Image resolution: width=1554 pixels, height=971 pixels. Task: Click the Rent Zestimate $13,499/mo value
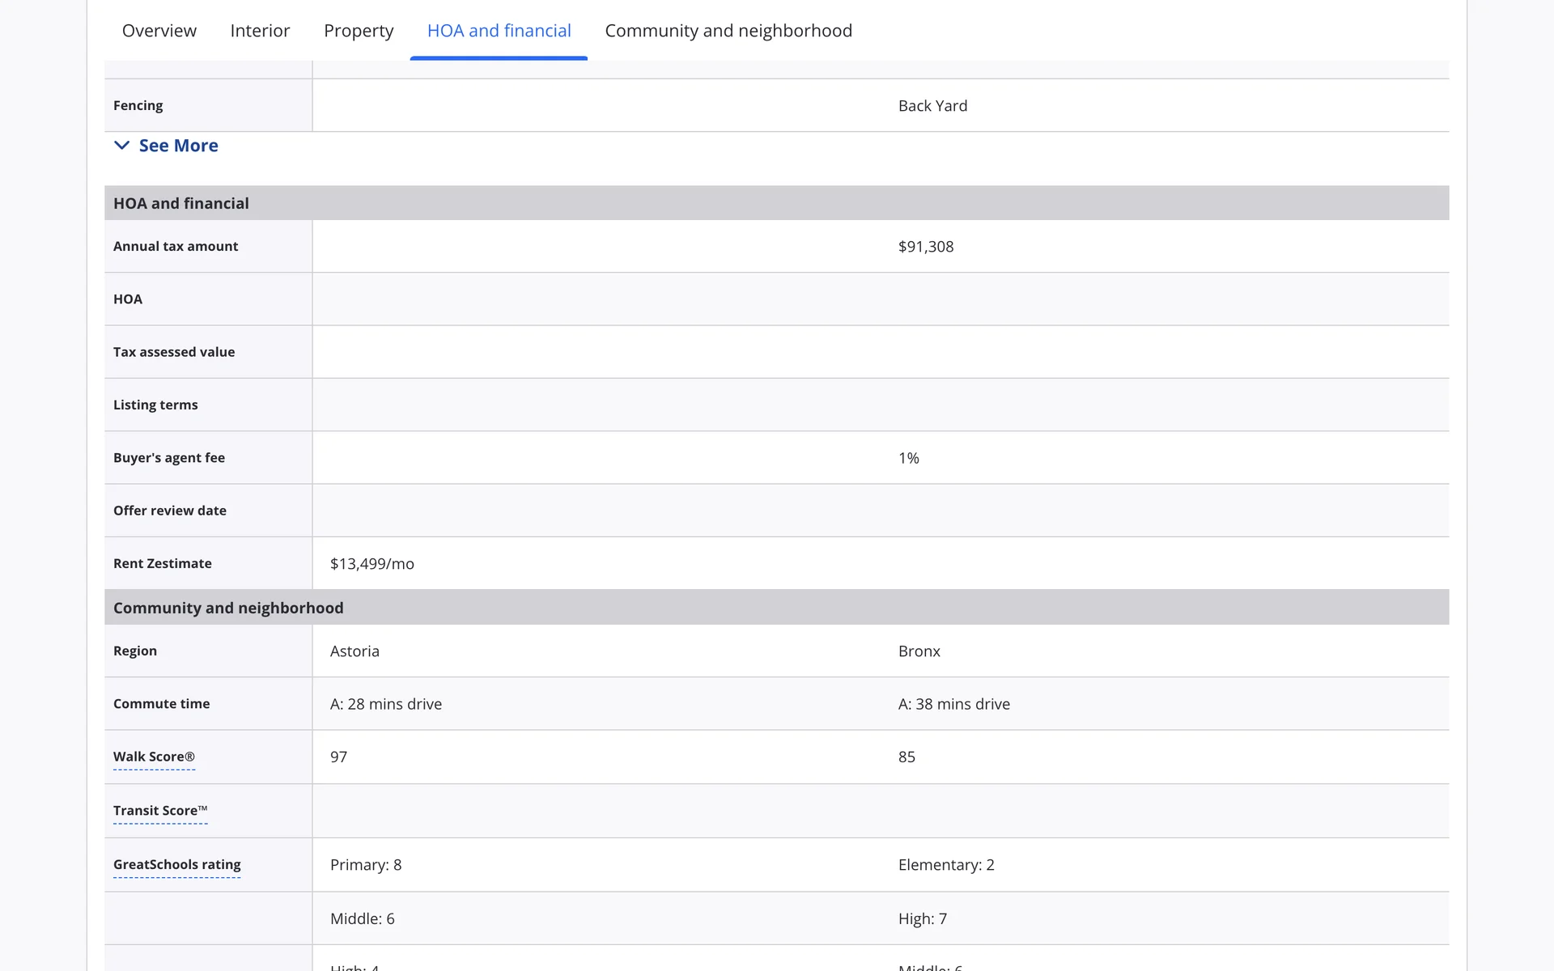(372, 564)
